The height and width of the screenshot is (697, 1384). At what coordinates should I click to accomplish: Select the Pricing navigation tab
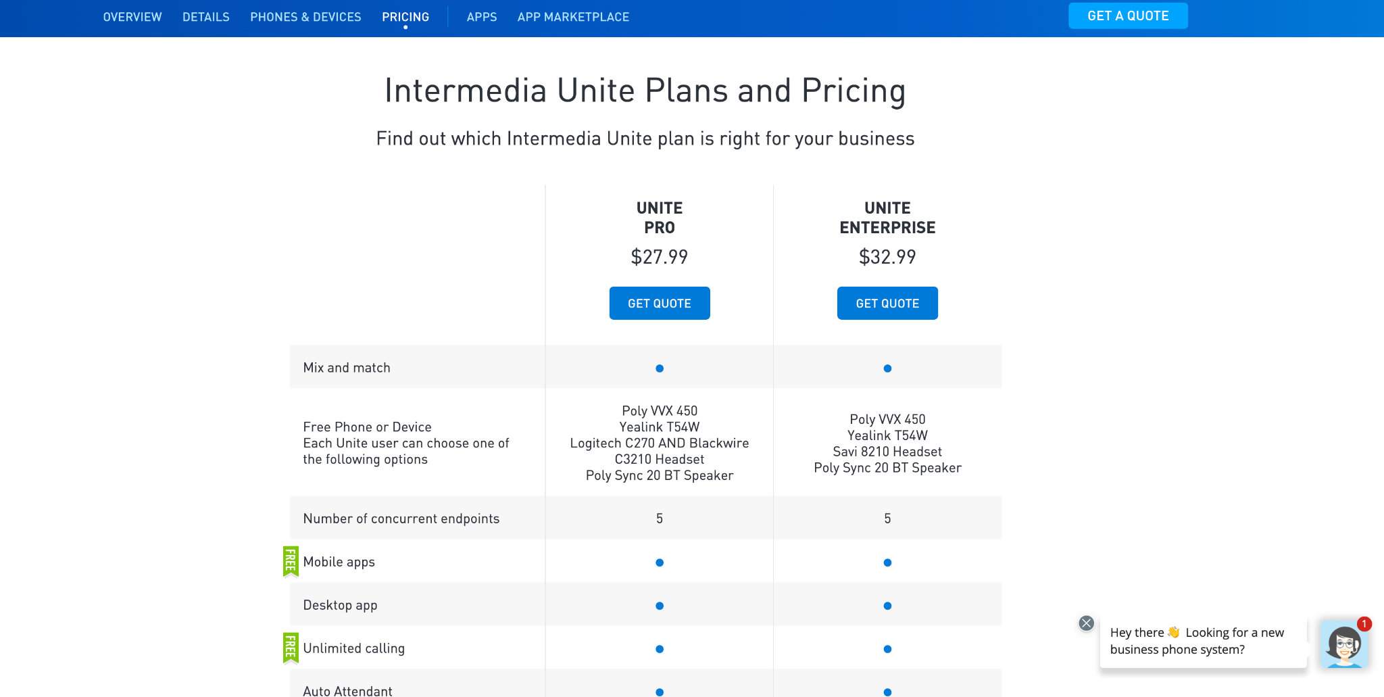(x=405, y=17)
